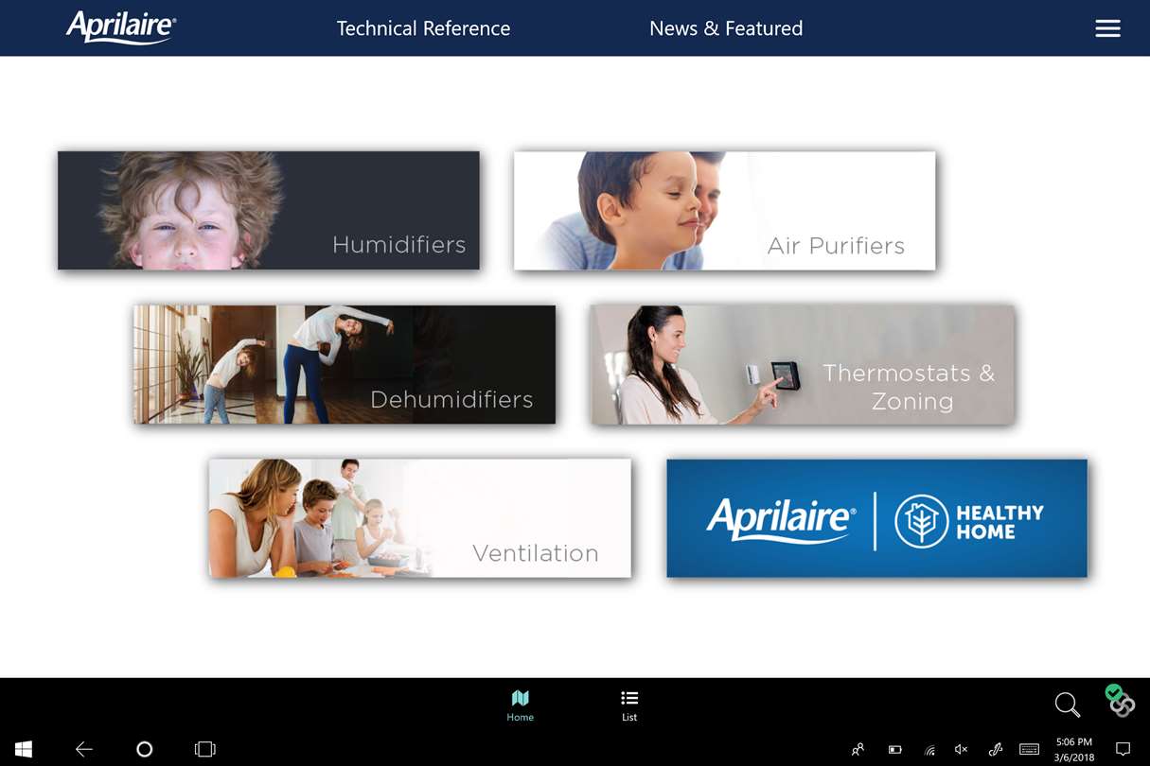Click the muted volume icon
Screen dimensions: 1150x766
pos(962,749)
